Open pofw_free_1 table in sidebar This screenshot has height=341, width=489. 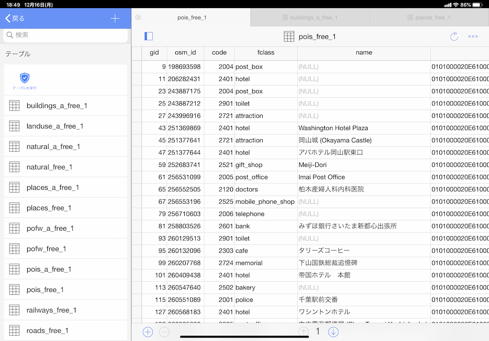pyautogui.click(x=65, y=249)
